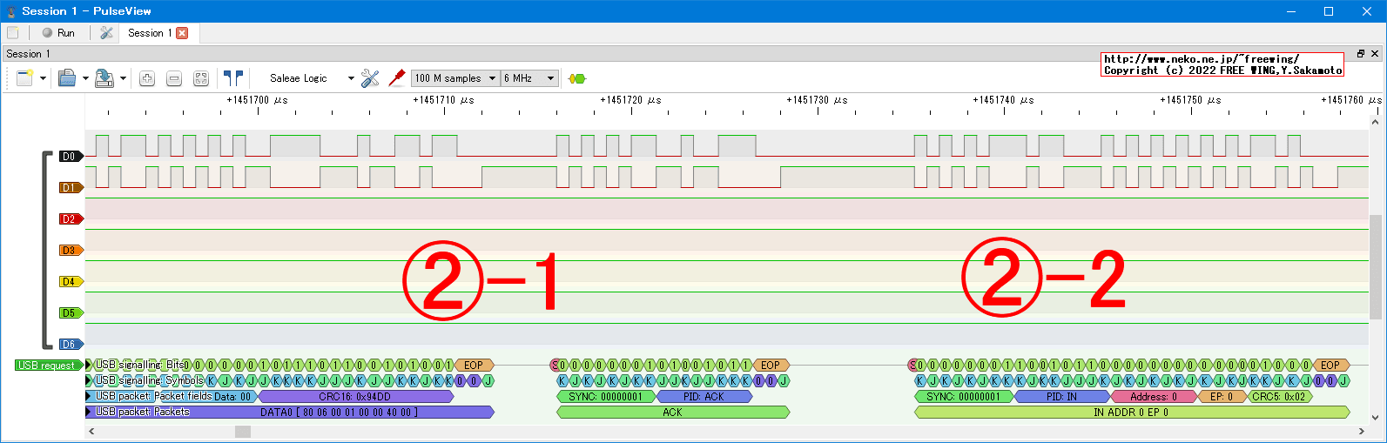Close the Session 1 tab
Screen dimensions: 1387x443
[x=182, y=33]
